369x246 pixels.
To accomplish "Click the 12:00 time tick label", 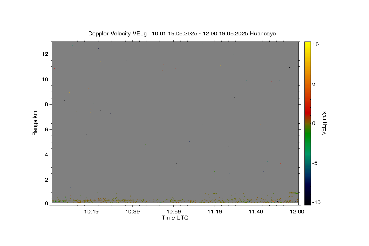I will (x=297, y=212).
